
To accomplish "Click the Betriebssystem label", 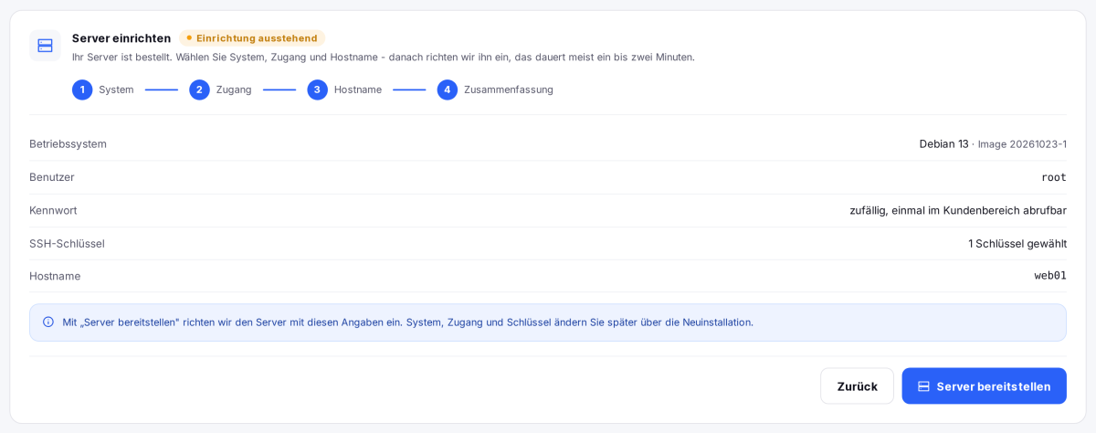I will pos(68,144).
